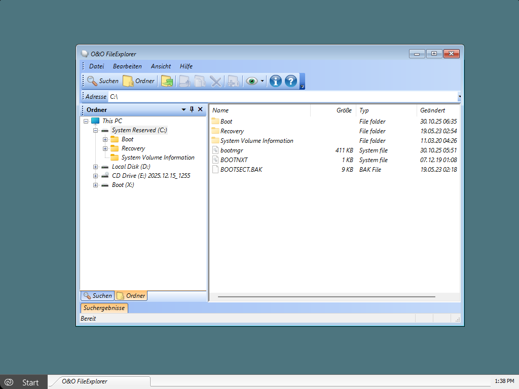Click the blue question mark help icon
Viewport: 519px width, 389px height.
[290, 81]
